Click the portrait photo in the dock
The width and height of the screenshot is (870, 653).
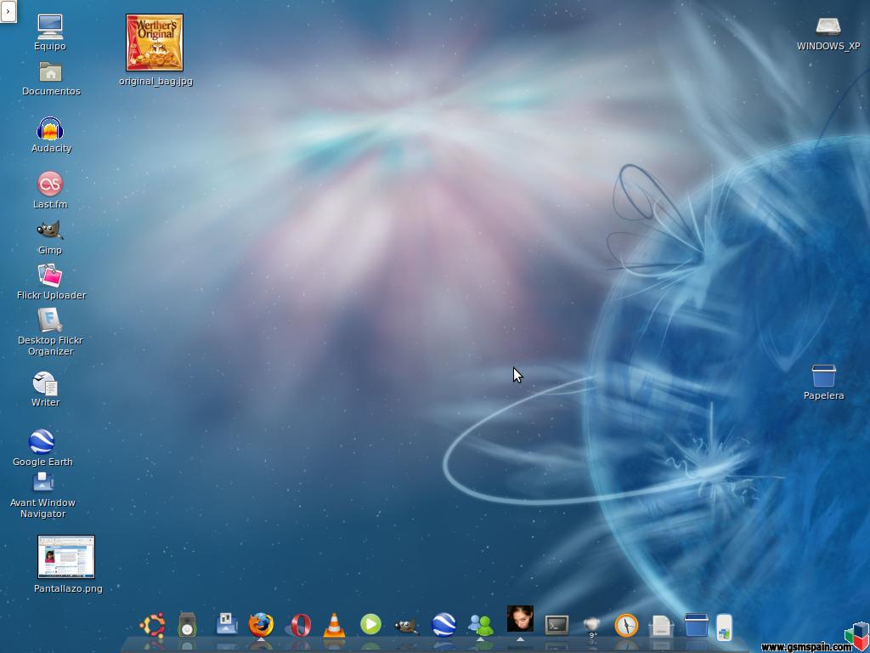coord(520,619)
